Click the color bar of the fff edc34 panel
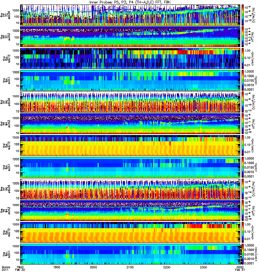260x277 pixels. (x=243, y=189)
